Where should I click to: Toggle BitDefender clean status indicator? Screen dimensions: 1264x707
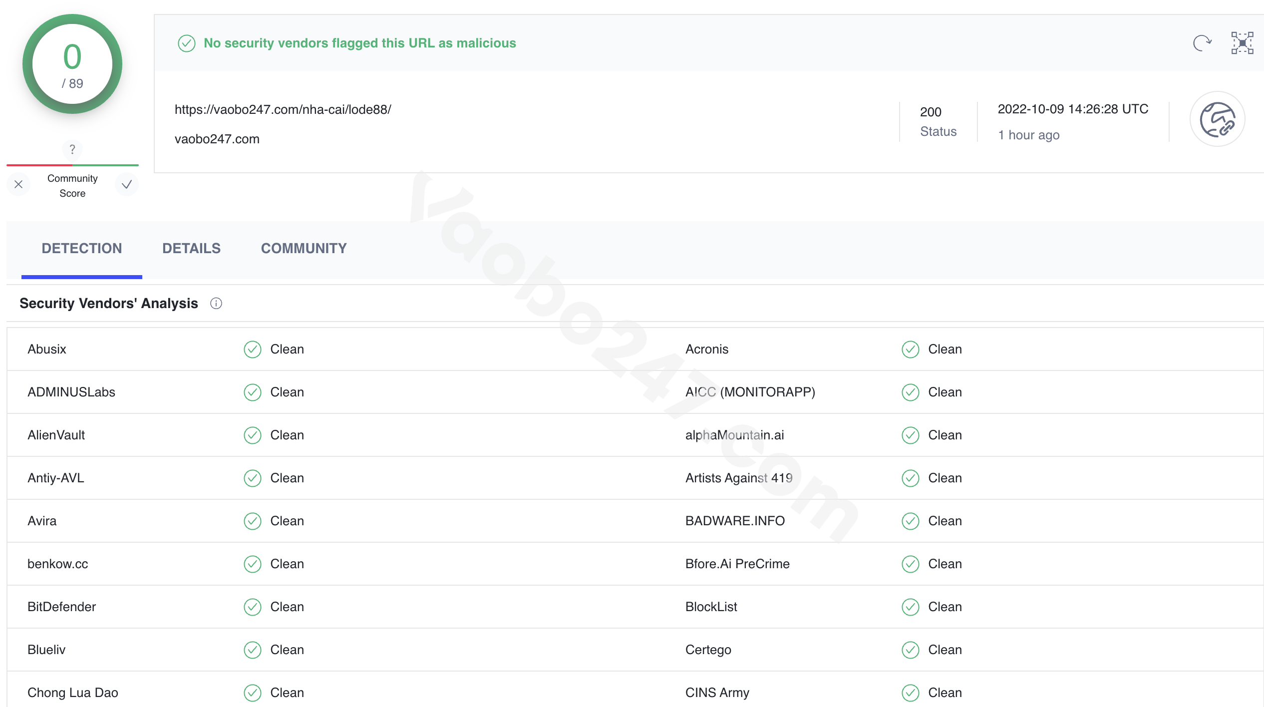(253, 606)
